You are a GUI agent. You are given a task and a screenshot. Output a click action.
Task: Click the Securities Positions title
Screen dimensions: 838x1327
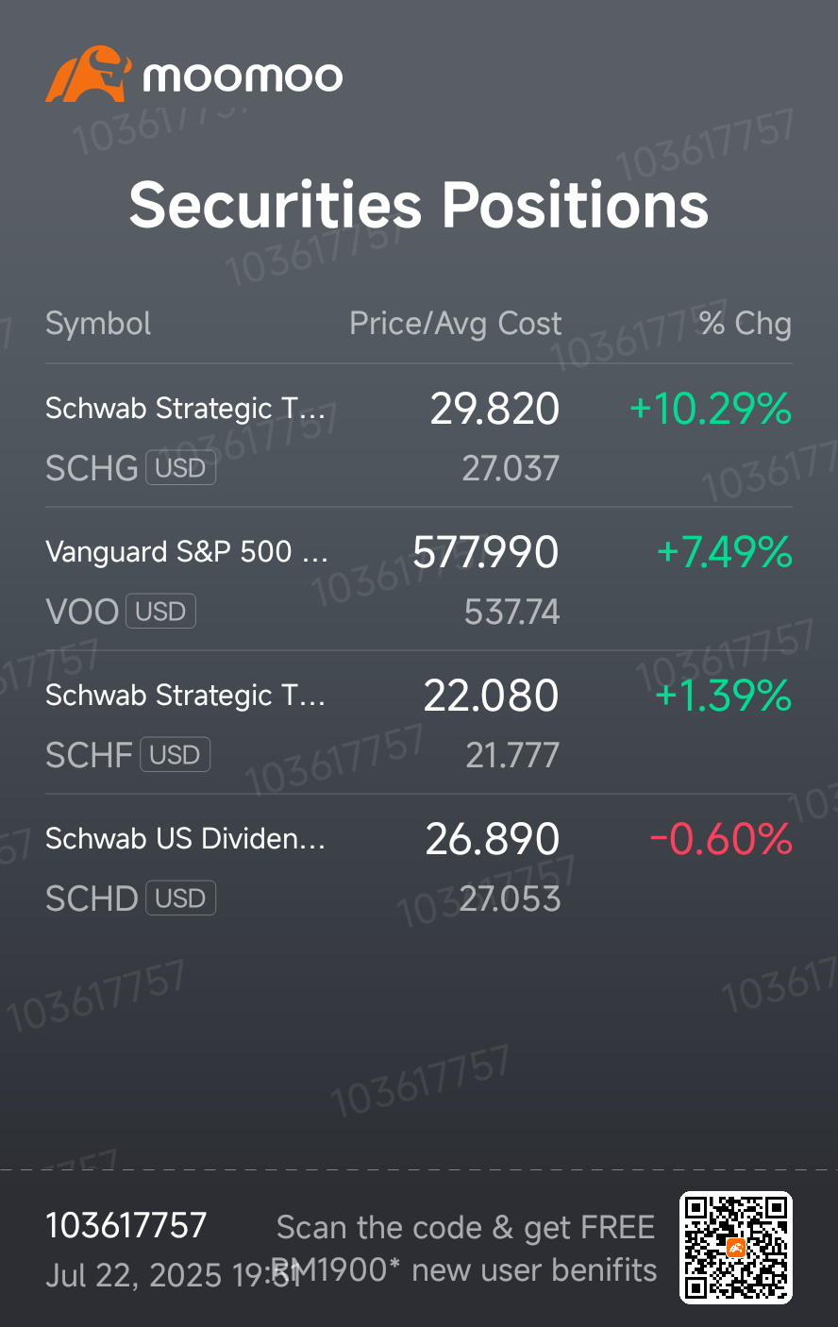419,205
